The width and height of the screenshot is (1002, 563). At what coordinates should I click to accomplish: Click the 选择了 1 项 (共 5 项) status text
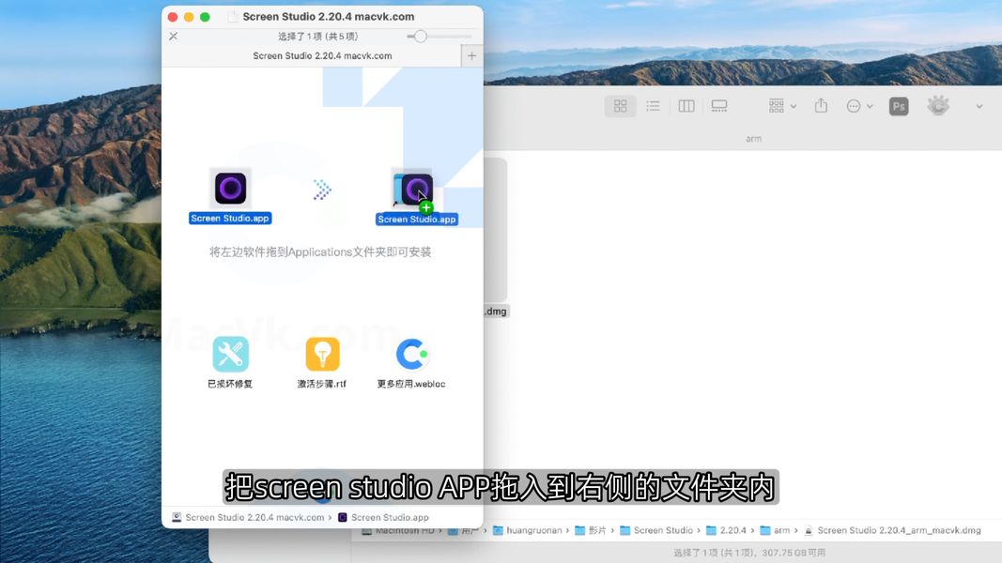(x=317, y=37)
